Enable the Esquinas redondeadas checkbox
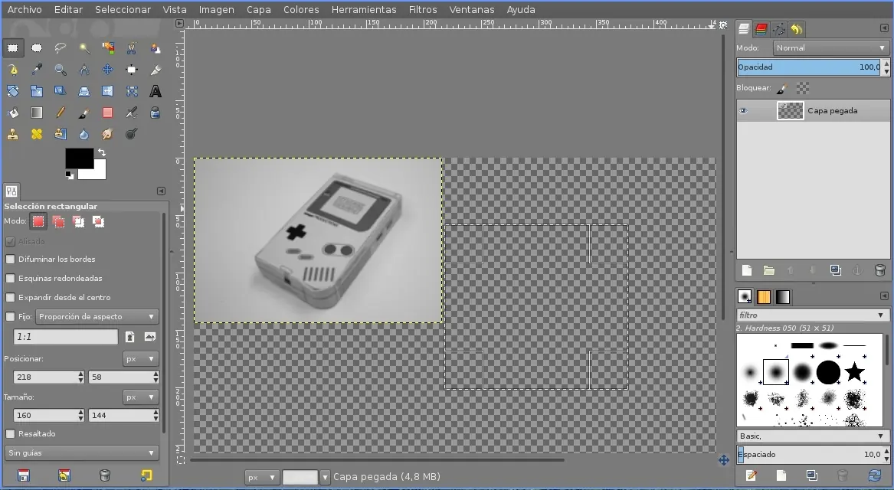 (11, 278)
